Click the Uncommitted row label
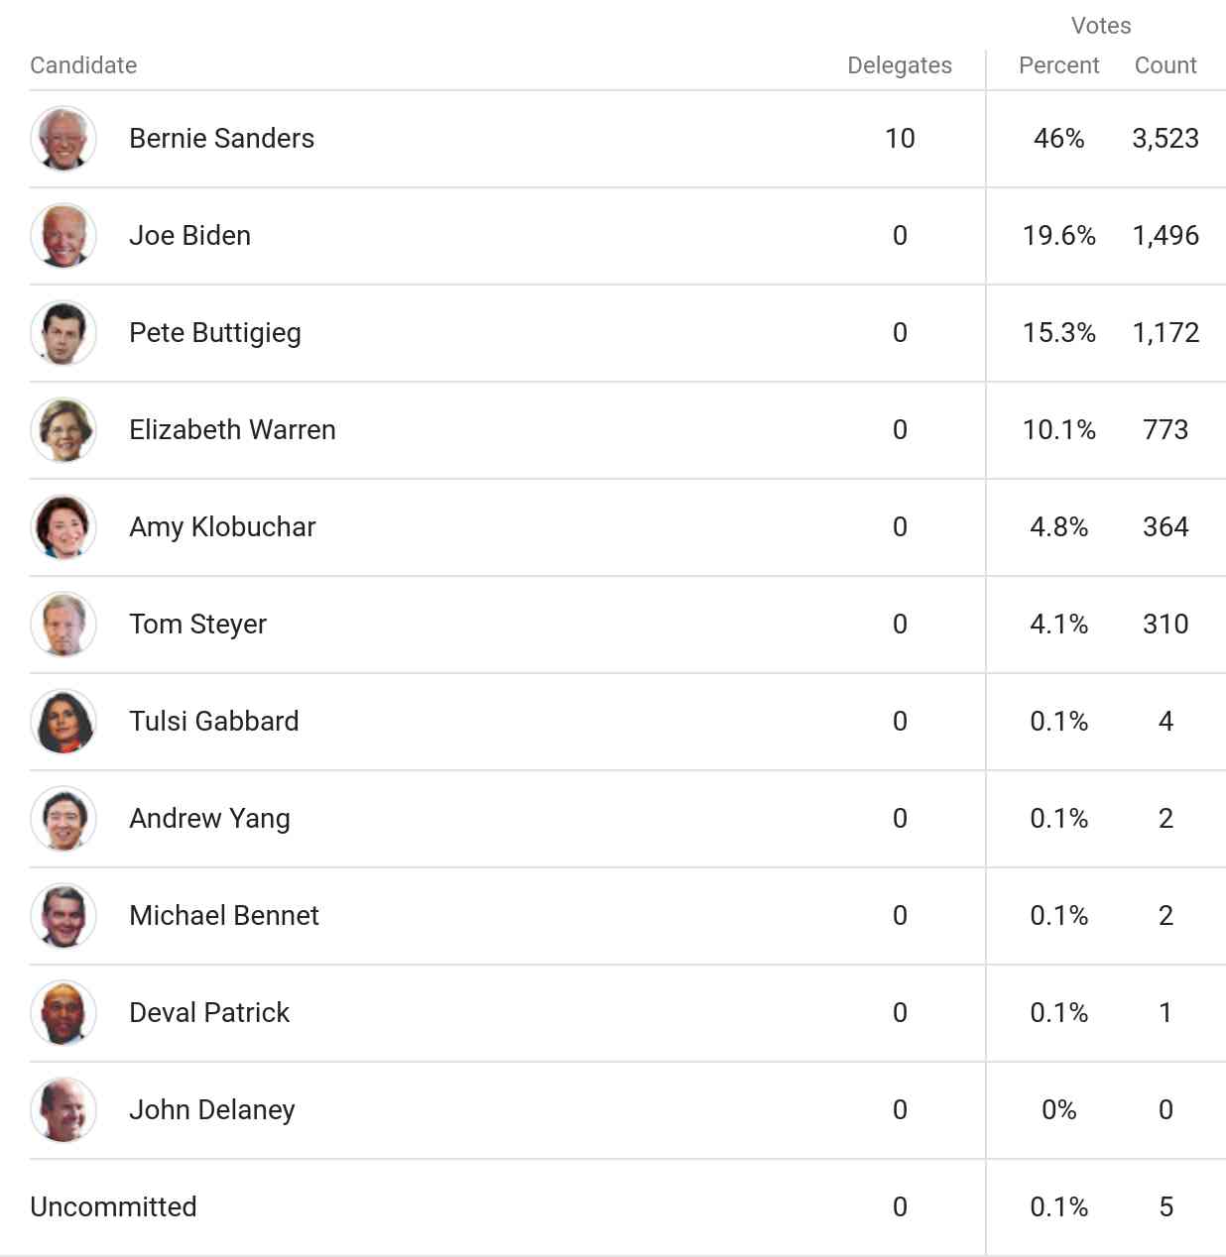The width and height of the screenshot is (1226, 1257). pyautogui.click(x=113, y=1207)
